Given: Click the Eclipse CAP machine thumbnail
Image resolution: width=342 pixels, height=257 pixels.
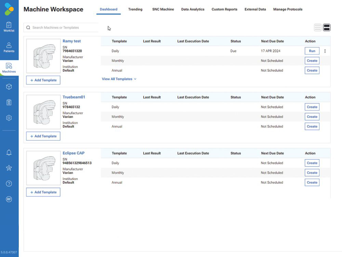Looking at the screenshot, I should tap(43, 168).
